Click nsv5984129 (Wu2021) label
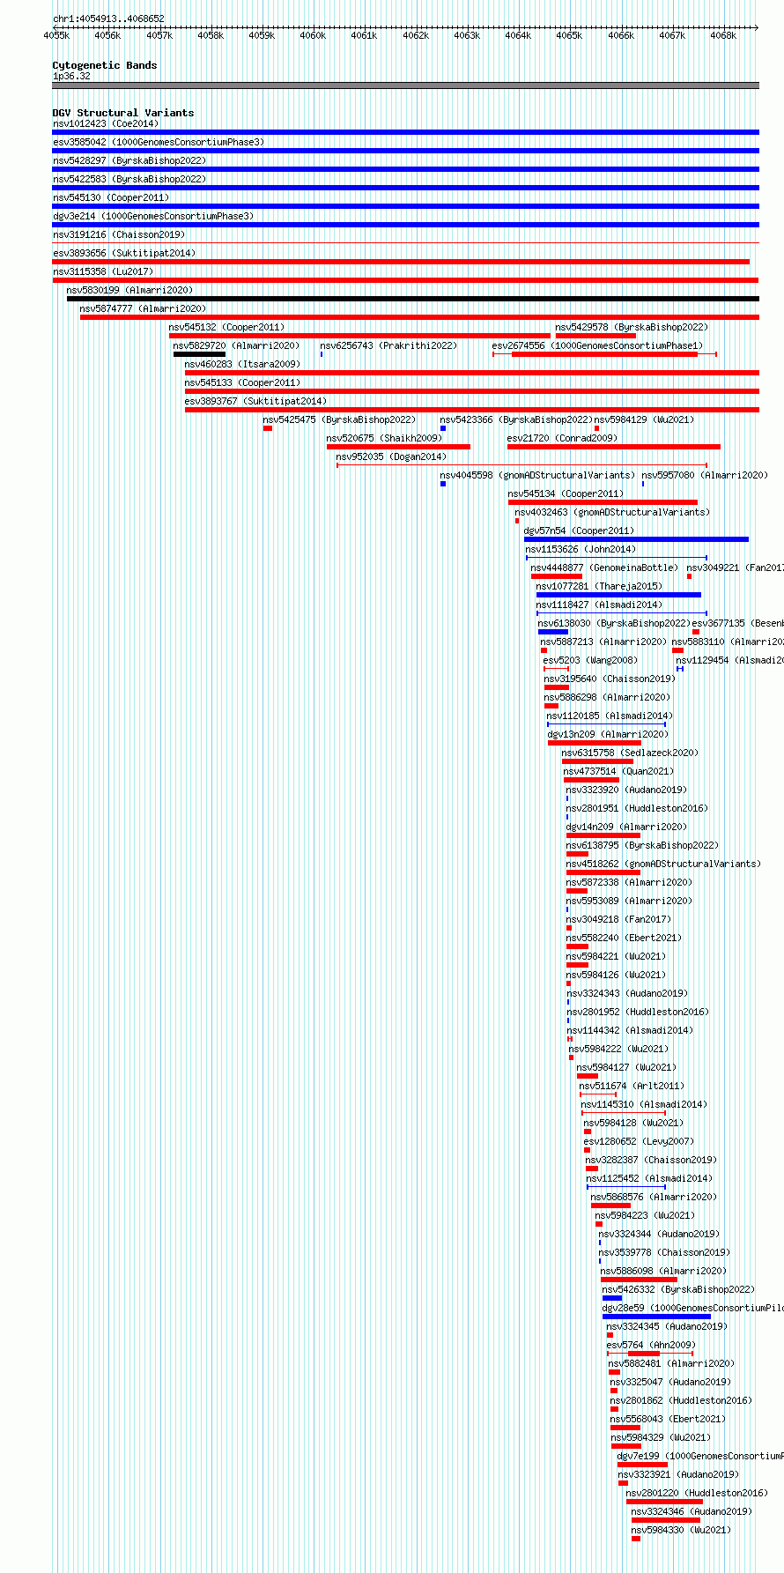Screen dimensions: 784x1573 tap(644, 419)
